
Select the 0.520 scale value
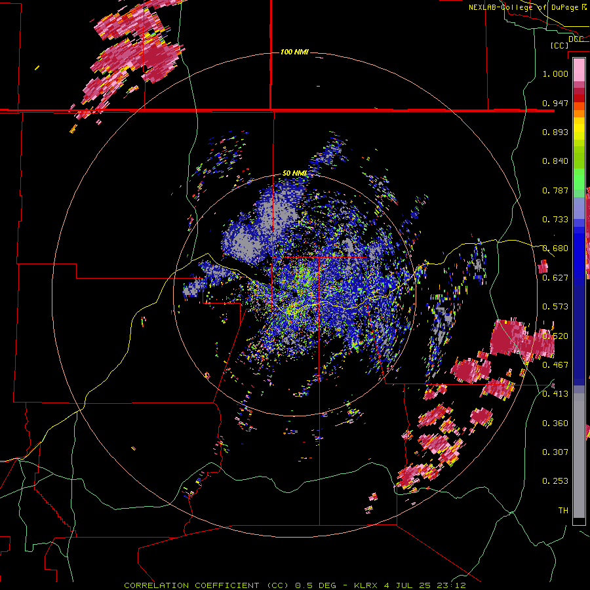(555, 336)
